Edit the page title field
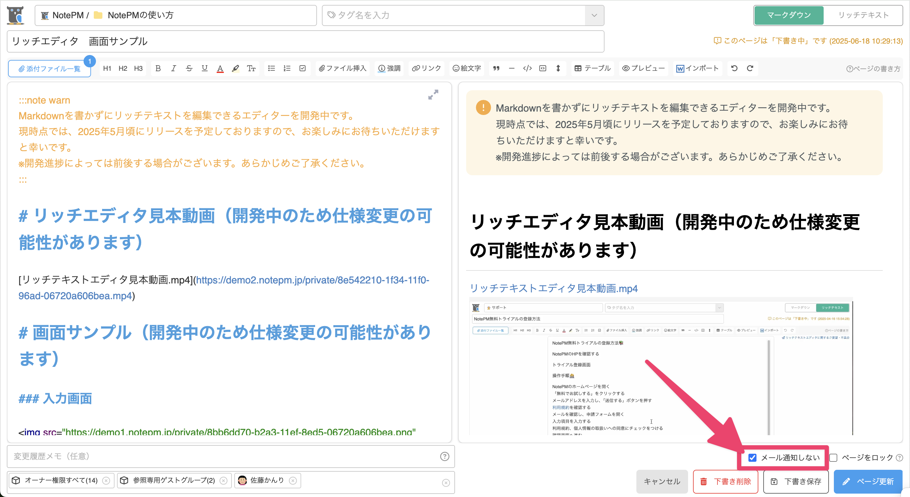Image resolution: width=910 pixels, height=497 pixels. [x=305, y=41]
